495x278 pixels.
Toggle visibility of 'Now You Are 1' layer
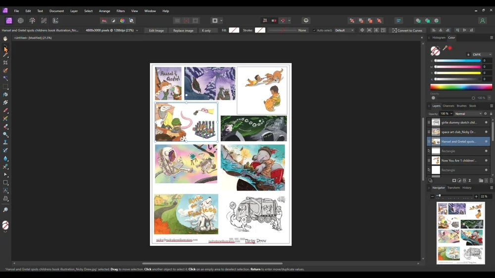point(486,160)
